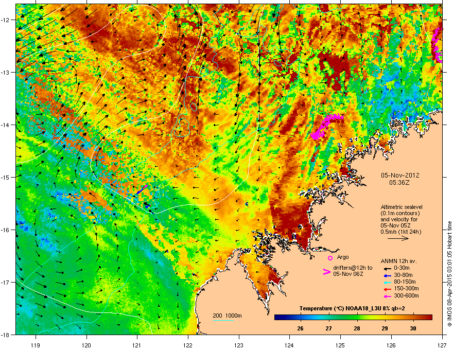The height and width of the screenshot is (350, 453).
Task: Click the '200 1000m' bathymetry label
Action: 227,316
